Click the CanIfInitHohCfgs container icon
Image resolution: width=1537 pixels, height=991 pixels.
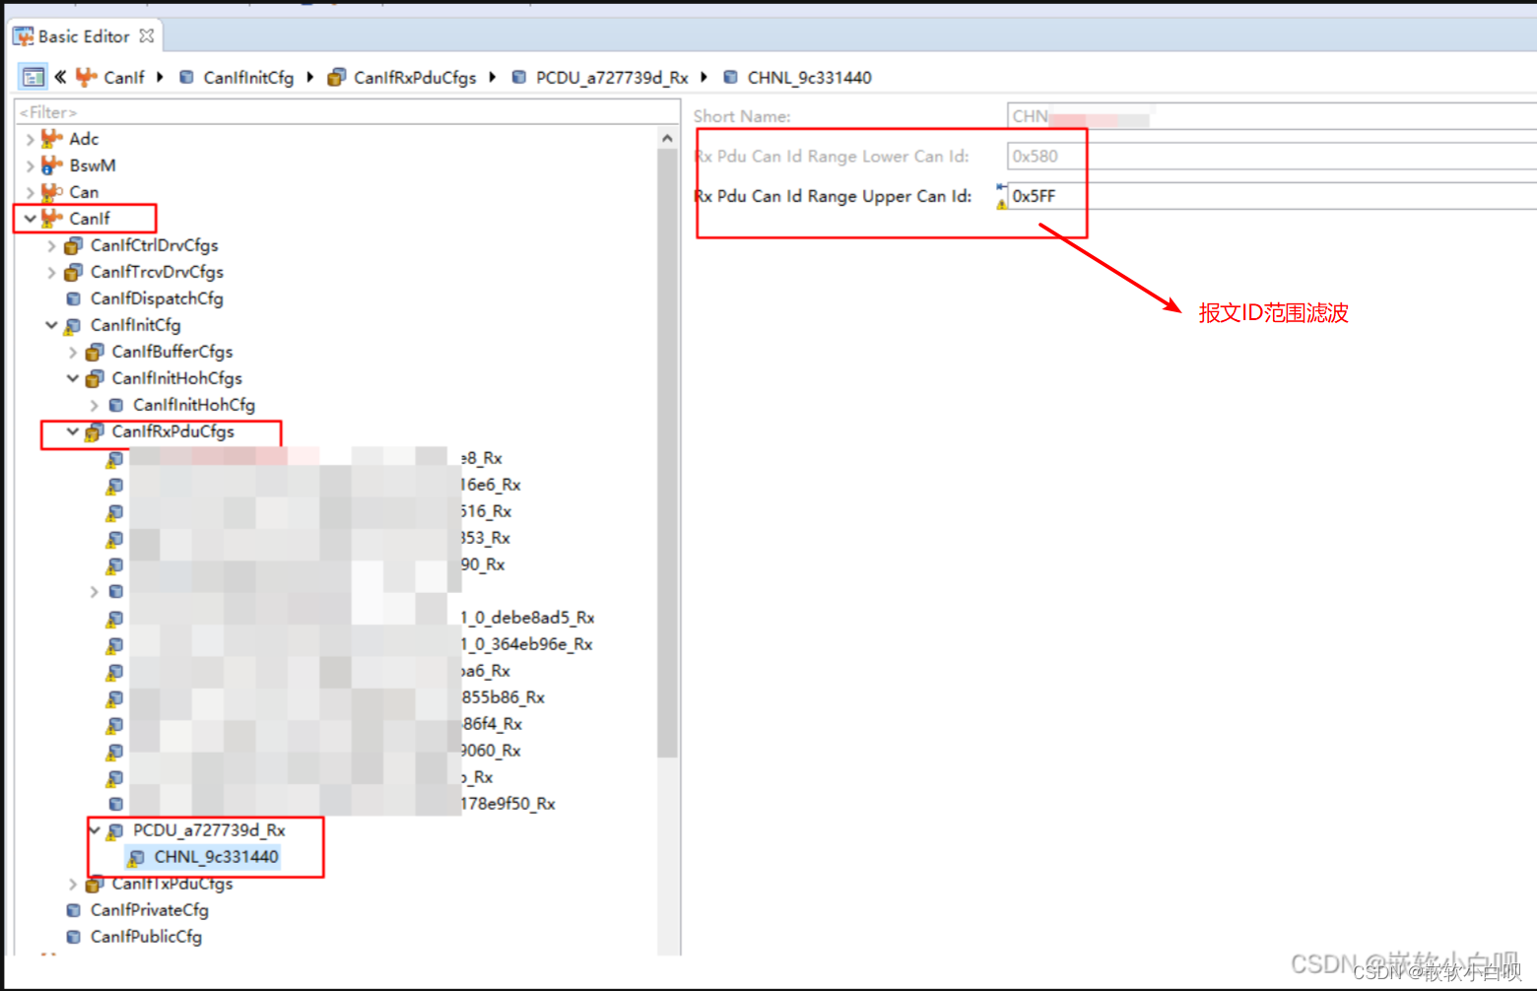click(x=95, y=378)
